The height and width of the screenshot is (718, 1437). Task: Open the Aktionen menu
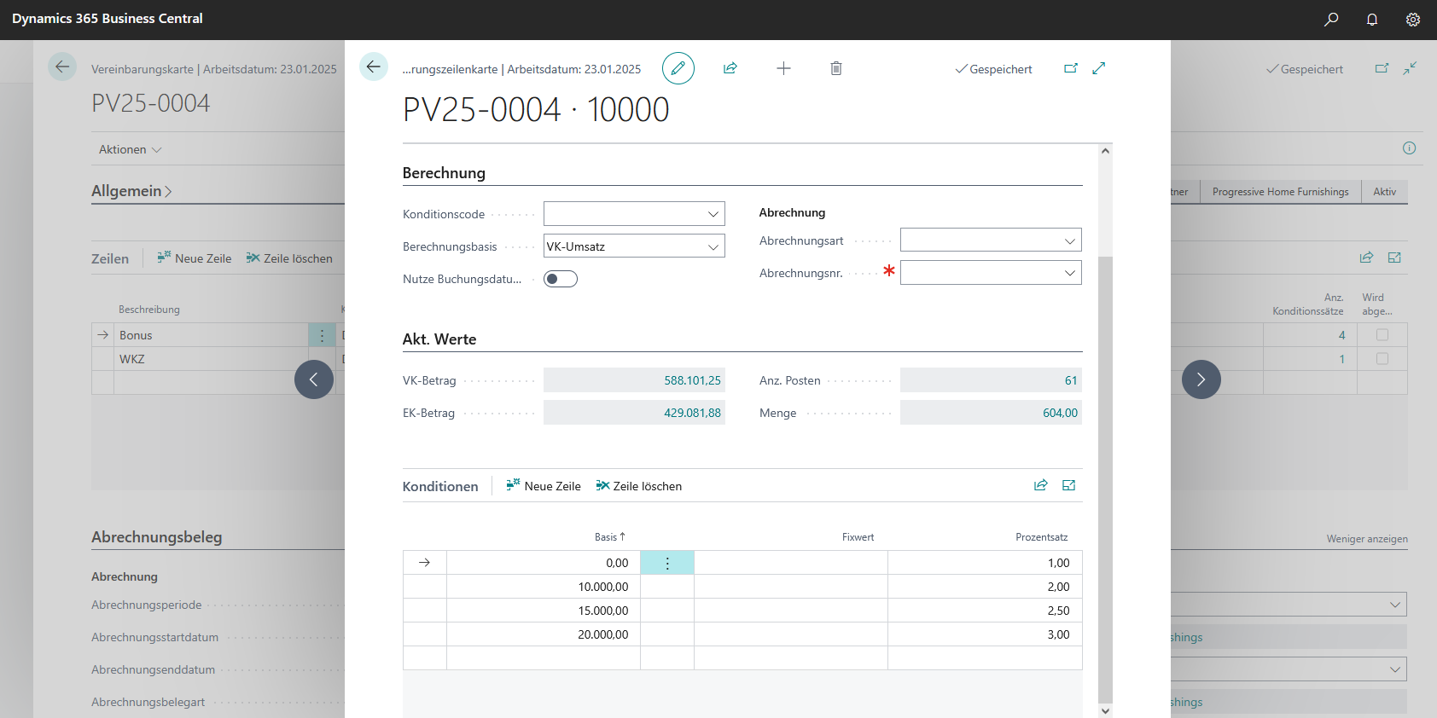pos(130,149)
